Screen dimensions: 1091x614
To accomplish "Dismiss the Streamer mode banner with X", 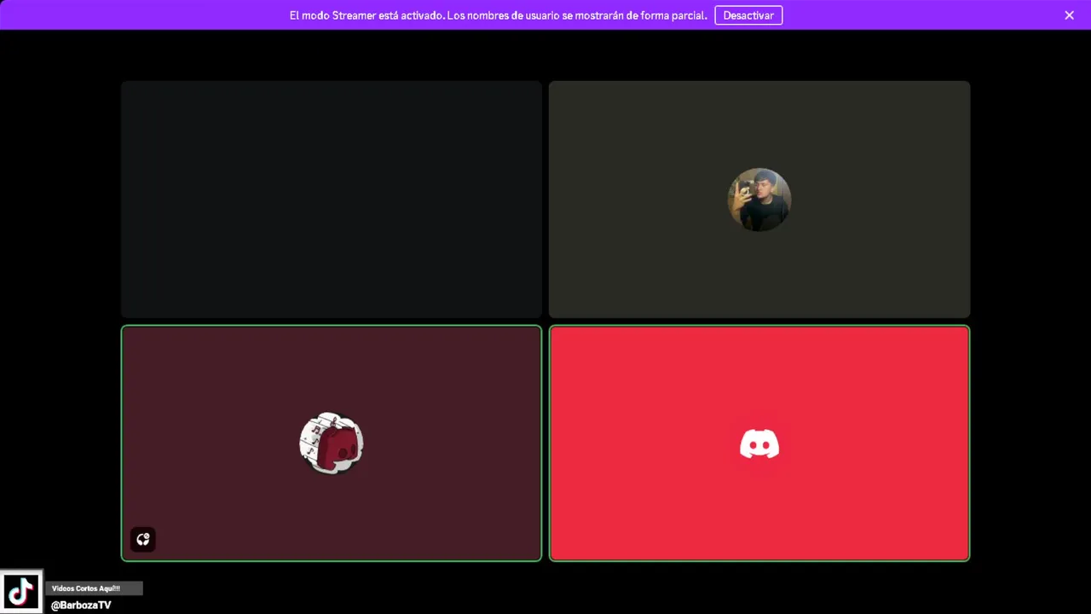I will pos(1069,15).
